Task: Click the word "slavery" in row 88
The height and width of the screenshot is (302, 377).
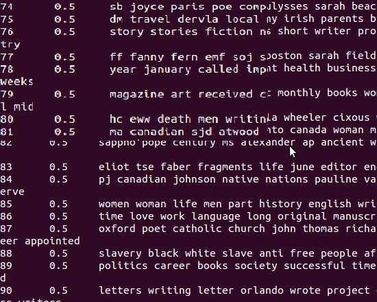Action: click(120, 253)
